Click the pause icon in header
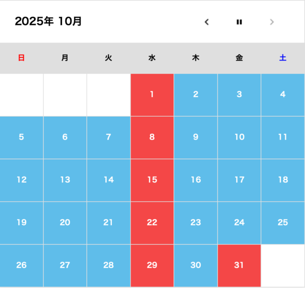Image resolution: width=305 pixels, height=288 pixels. (239, 22)
